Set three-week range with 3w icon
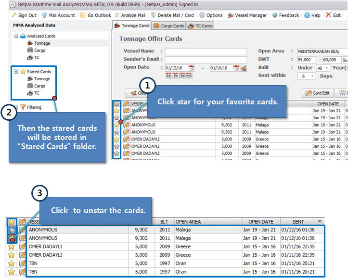 pos(182,76)
